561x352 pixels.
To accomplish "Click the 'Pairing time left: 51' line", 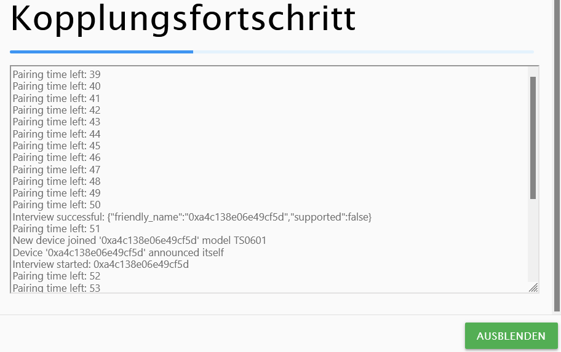I will (x=57, y=229).
